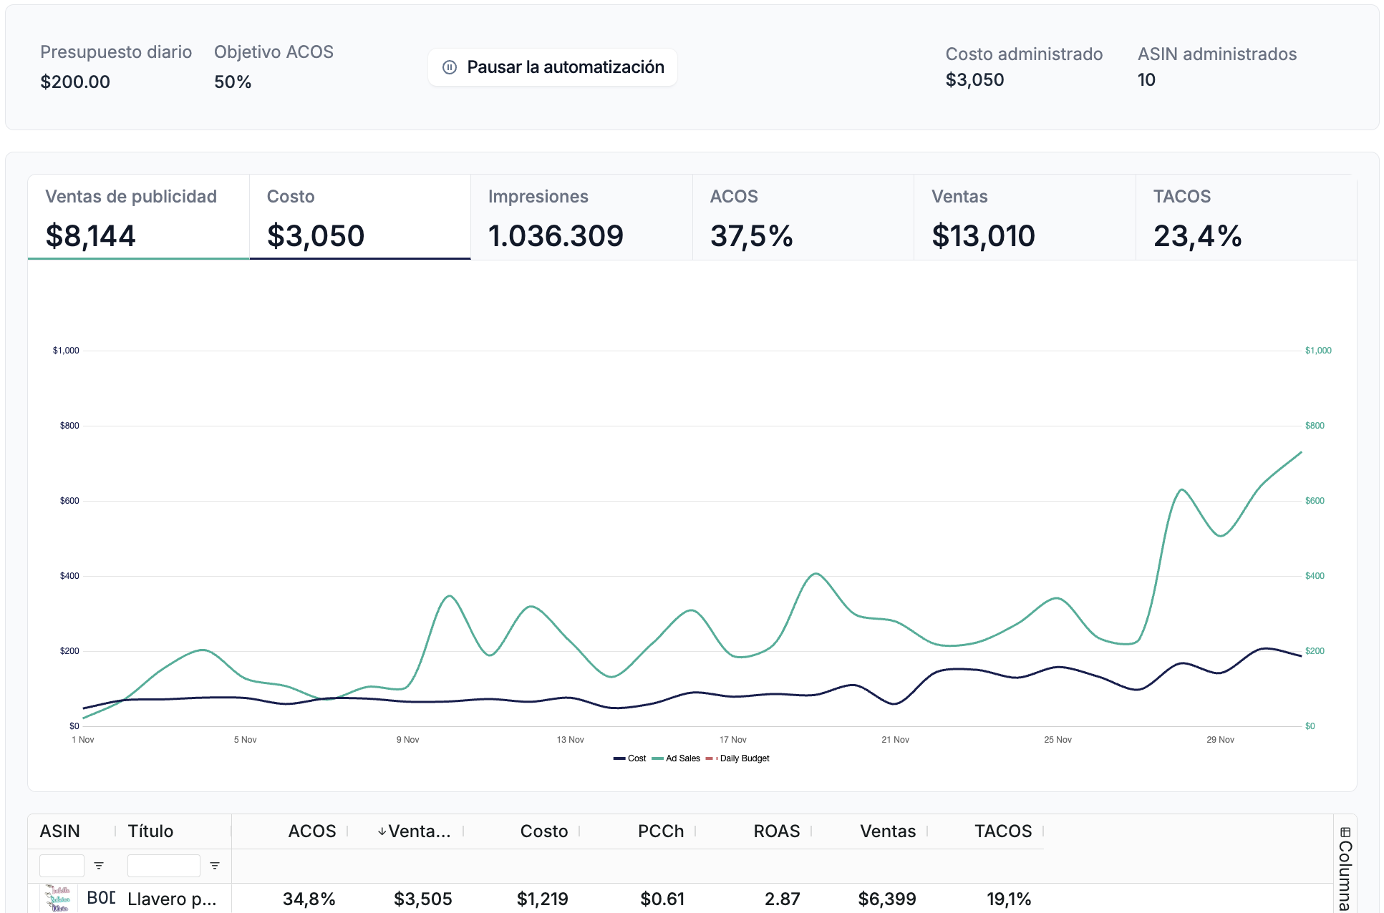This screenshot has width=1384, height=913.
Task: Click the 29 Nov axis label
Action: pos(1221,740)
